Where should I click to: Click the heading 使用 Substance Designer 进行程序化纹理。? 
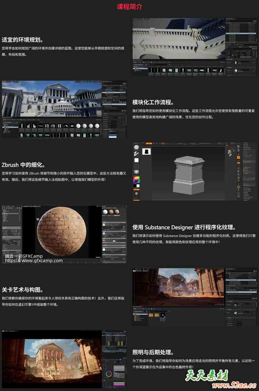click(x=184, y=227)
